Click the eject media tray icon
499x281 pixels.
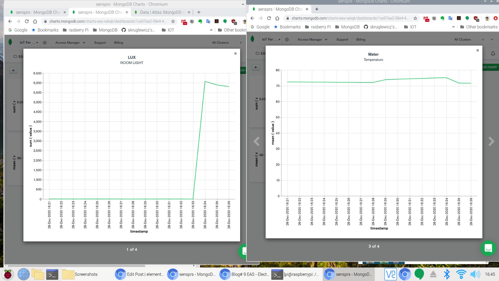point(433,274)
